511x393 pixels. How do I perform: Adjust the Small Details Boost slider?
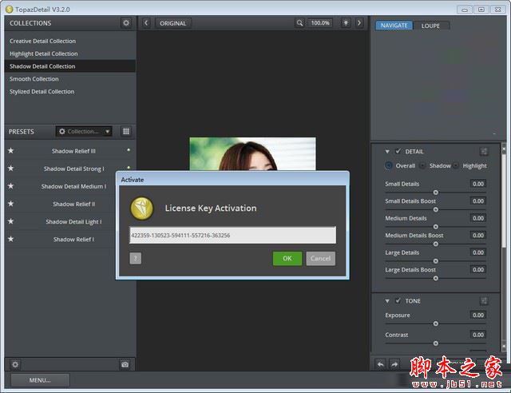(435, 209)
